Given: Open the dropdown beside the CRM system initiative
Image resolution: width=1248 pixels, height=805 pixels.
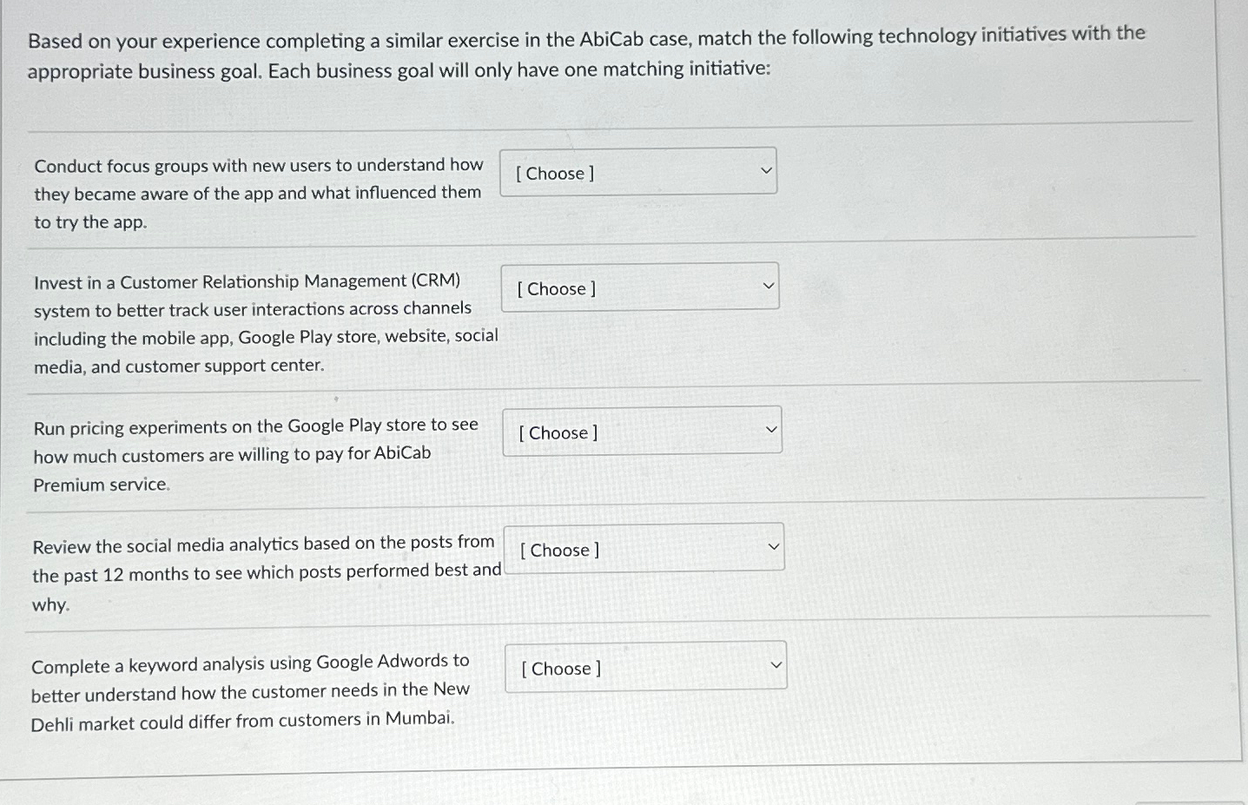Looking at the screenshot, I should pos(640,287).
